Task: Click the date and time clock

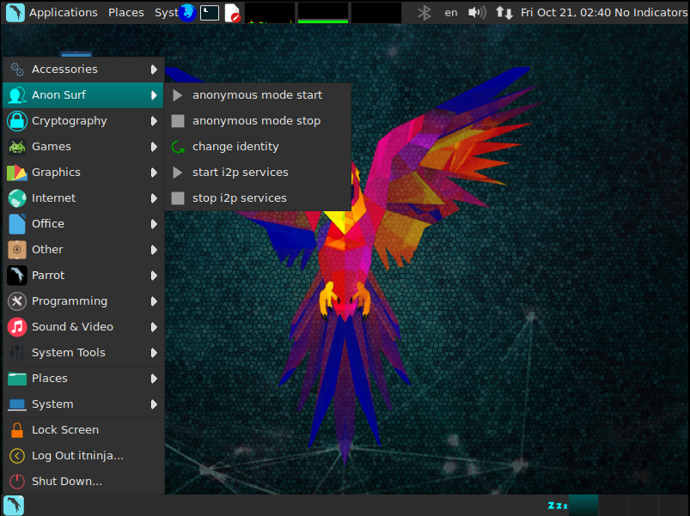Action: [566, 13]
